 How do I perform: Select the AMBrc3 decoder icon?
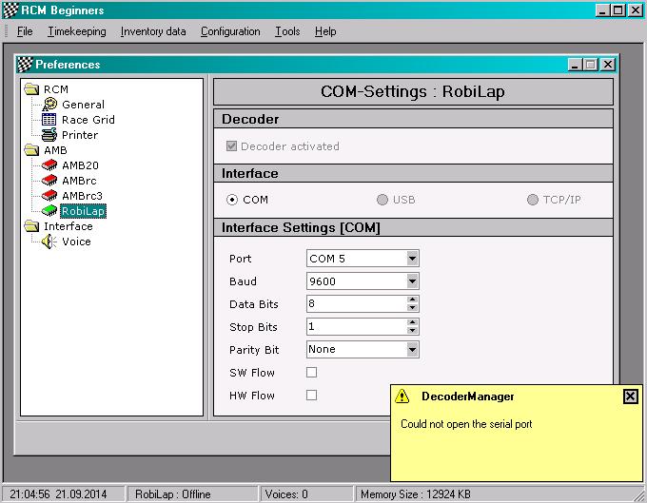click(x=49, y=196)
